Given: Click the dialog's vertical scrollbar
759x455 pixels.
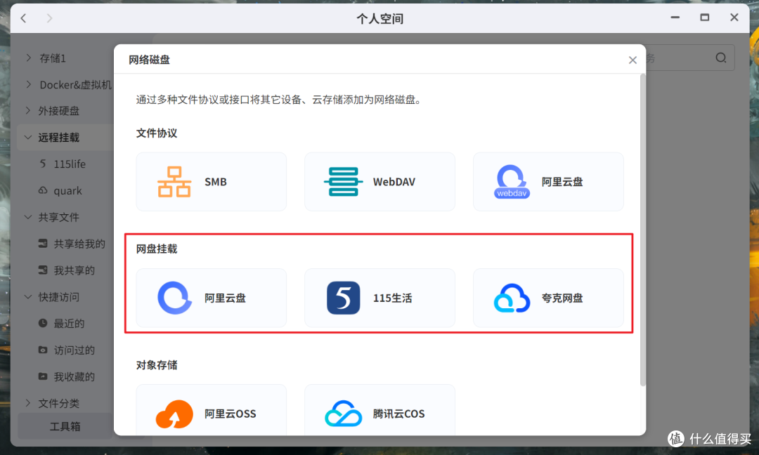Looking at the screenshot, I should (x=643, y=230).
